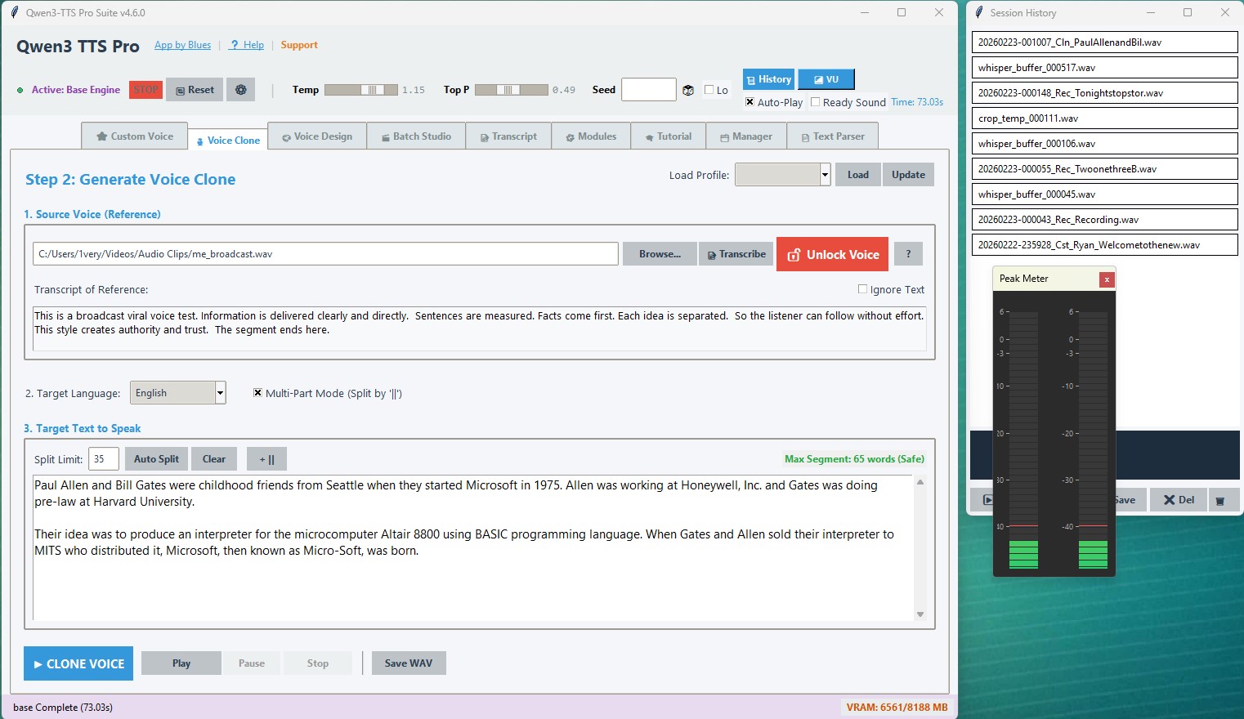This screenshot has height=719, width=1244.
Task: Show the VU meter using the VU icon
Action: 826,79
